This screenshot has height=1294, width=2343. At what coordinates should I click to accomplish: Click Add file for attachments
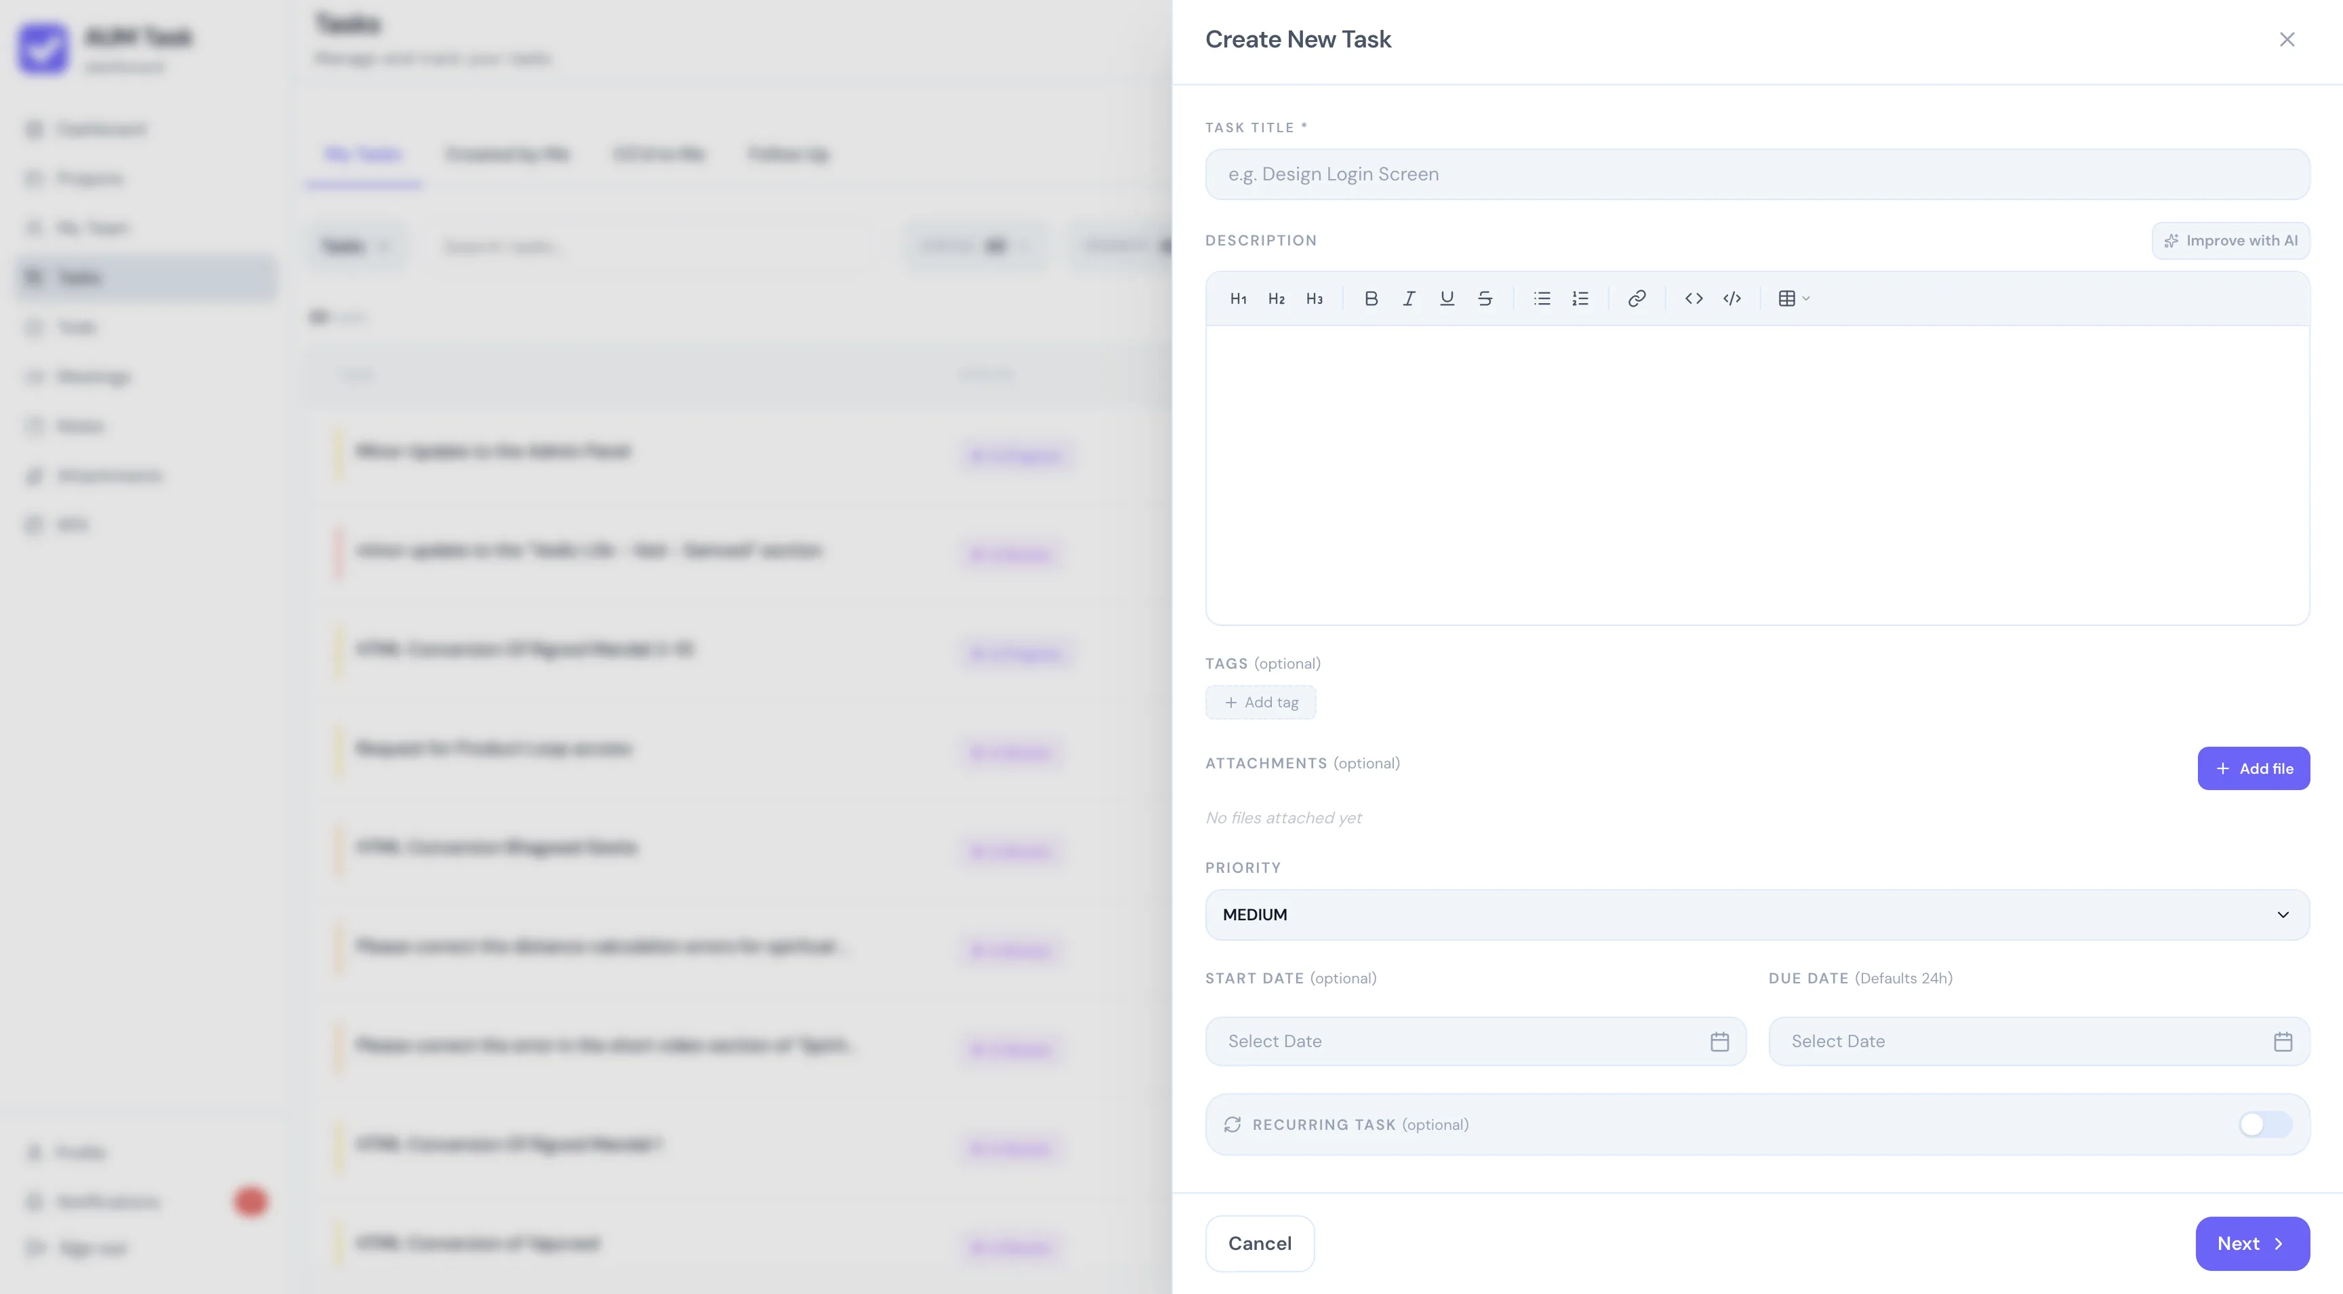click(2253, 769)
